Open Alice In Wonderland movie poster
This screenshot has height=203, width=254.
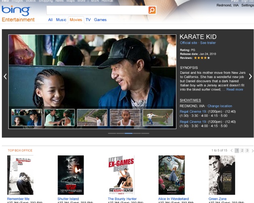(172, 175)
